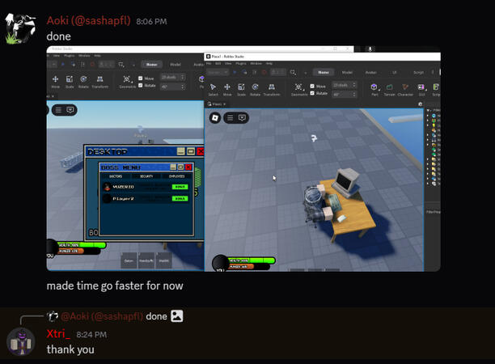Open Aoki (@sashapfl) username profile
Screen dimensions: 495x364
tap(88, 20)
